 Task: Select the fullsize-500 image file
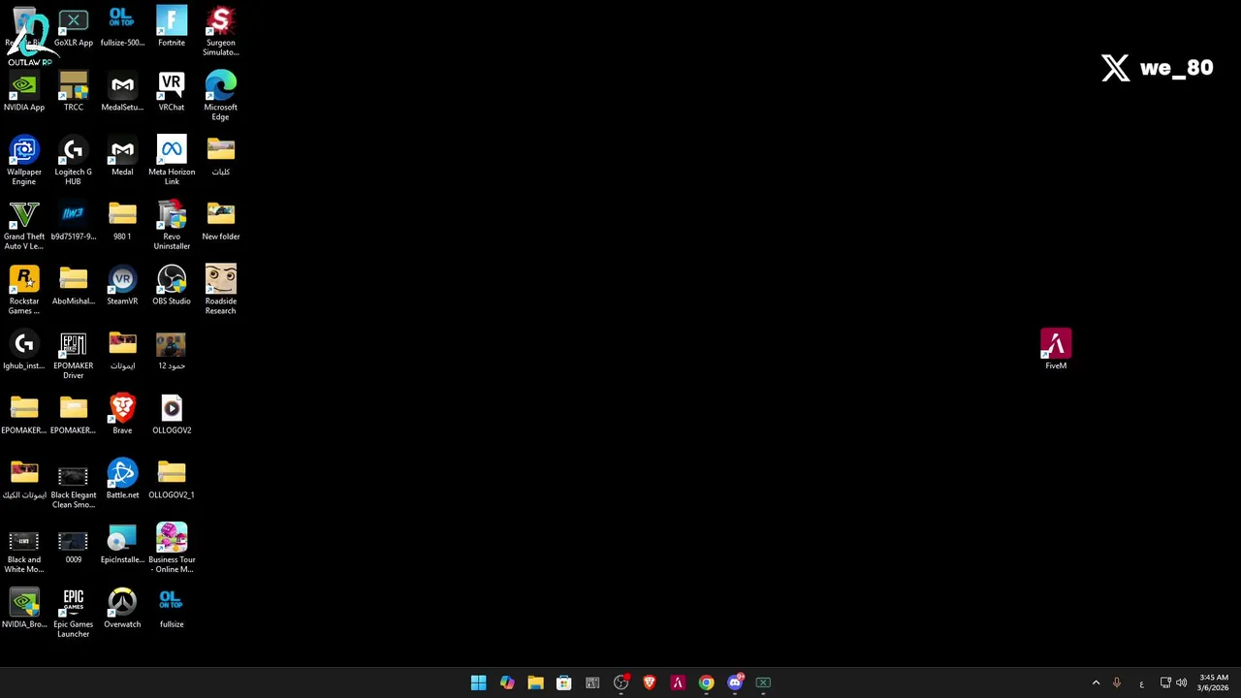click(122, 27)
